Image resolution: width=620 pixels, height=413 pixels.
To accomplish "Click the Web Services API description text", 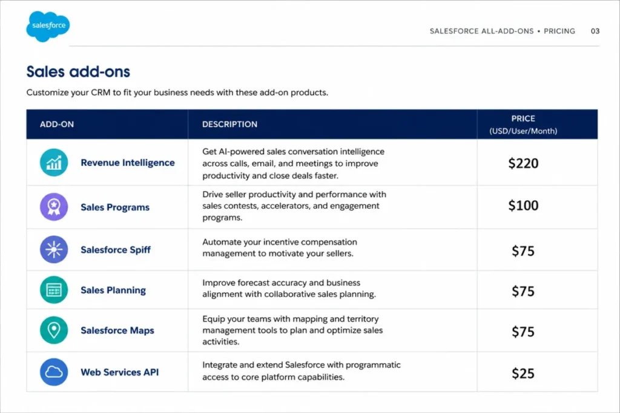I will tap(302, 371).
